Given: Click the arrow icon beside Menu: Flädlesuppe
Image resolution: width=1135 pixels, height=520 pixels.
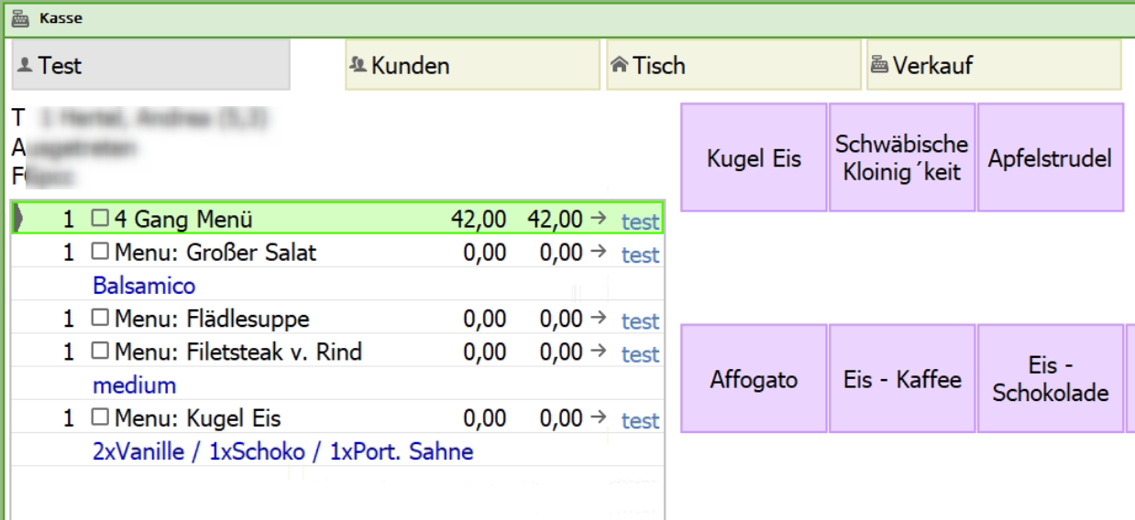Looking at the screenshot, I should click(x=599, y=319).
